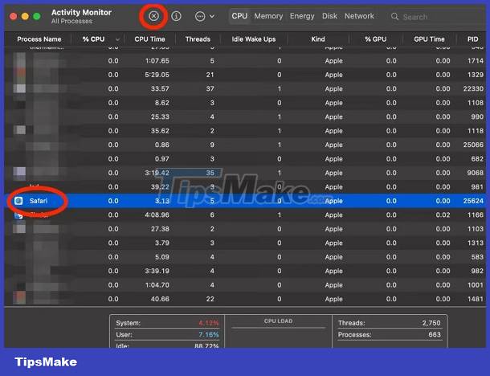The image size is (490, 376).
Task: Sort by Kind column header
Action: click(318, 39)
